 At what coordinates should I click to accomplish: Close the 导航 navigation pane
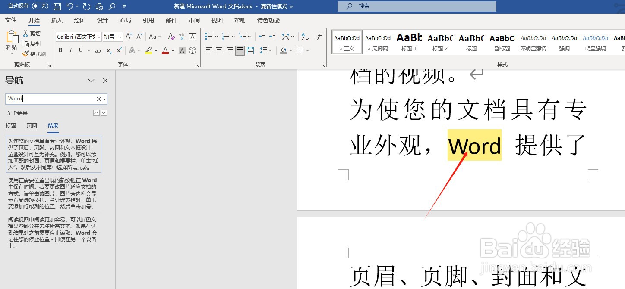(x=105, y=81)
